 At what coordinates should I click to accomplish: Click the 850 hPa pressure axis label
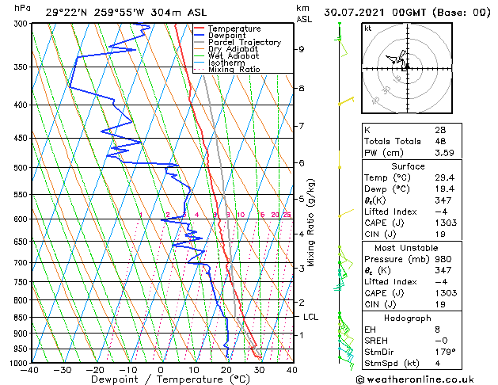coord(22,318)
